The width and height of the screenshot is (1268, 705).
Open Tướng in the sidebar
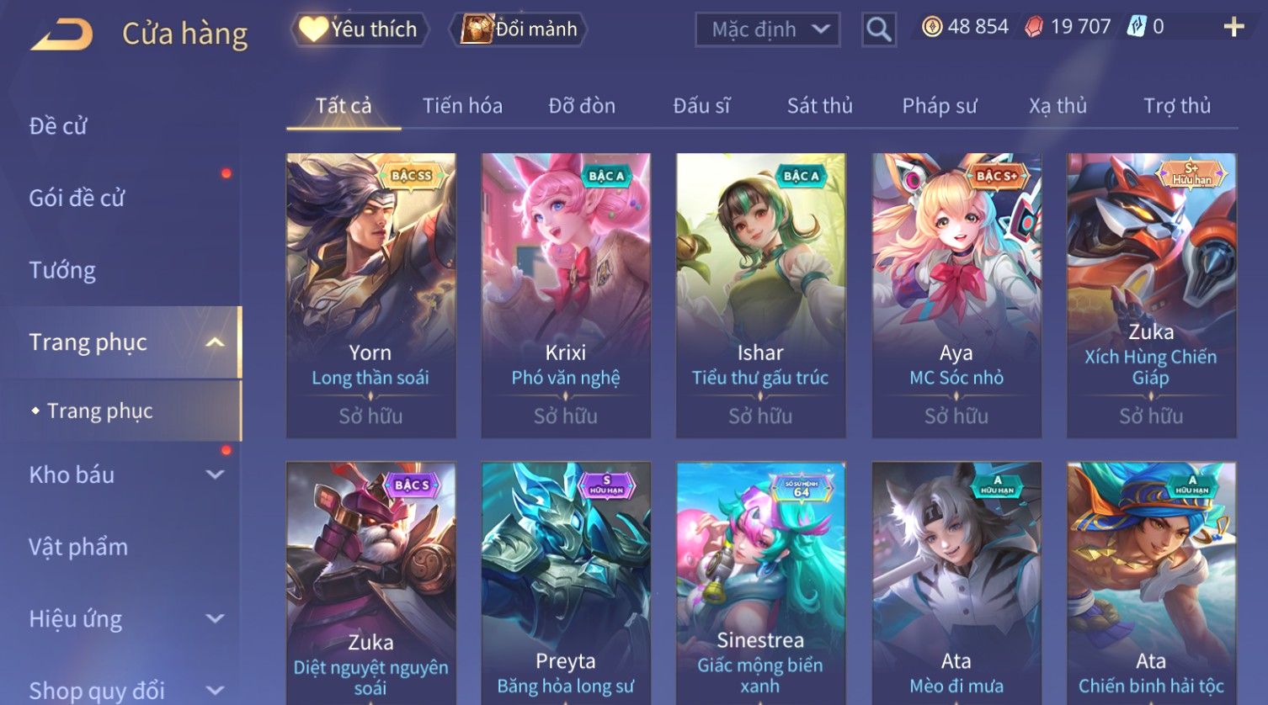point(62,270)
